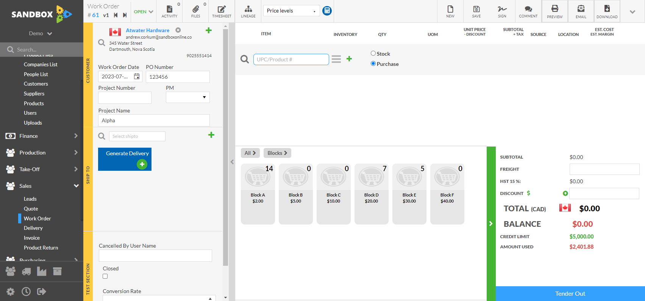Viewport: 645px width, 301px height.
Task: Open the product list menu icon
Action: click(x=336, y=59)
